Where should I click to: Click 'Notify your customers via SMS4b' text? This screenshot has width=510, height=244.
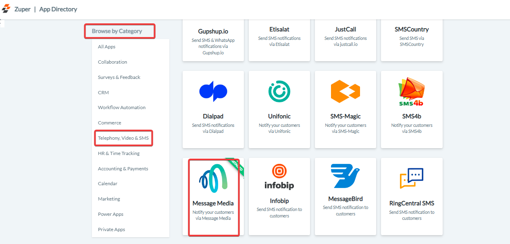pyautogui.click(x=412, y=128)
